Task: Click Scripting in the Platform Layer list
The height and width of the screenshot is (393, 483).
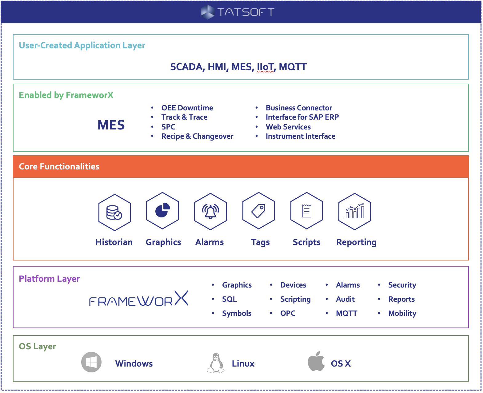Action: pyautogui.click(x=295, y=299)
